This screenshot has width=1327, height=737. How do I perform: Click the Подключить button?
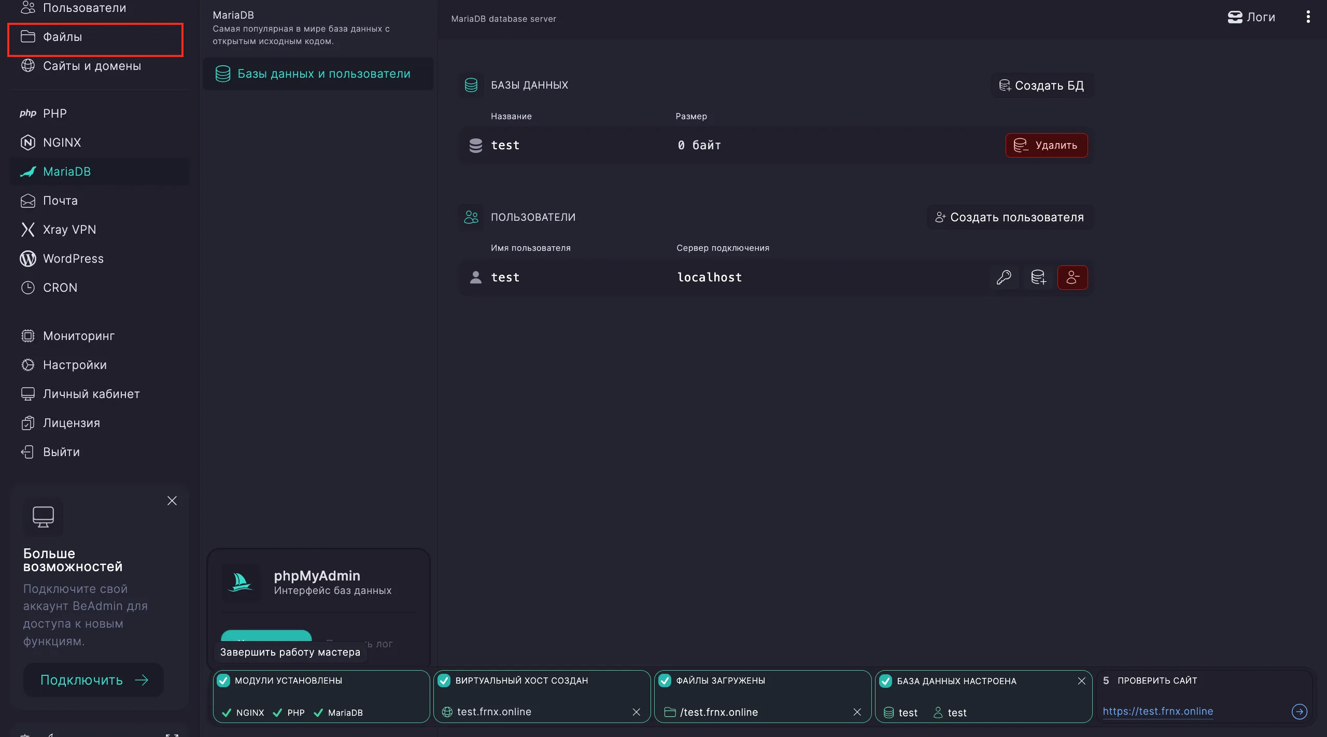pos(94,680)
